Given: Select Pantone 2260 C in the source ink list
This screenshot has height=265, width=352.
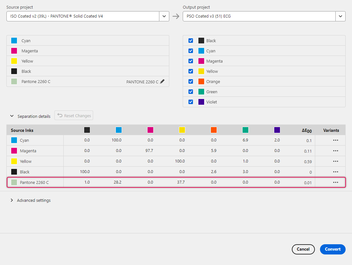Looking at the screenshot, I should [x=88, y=81].
